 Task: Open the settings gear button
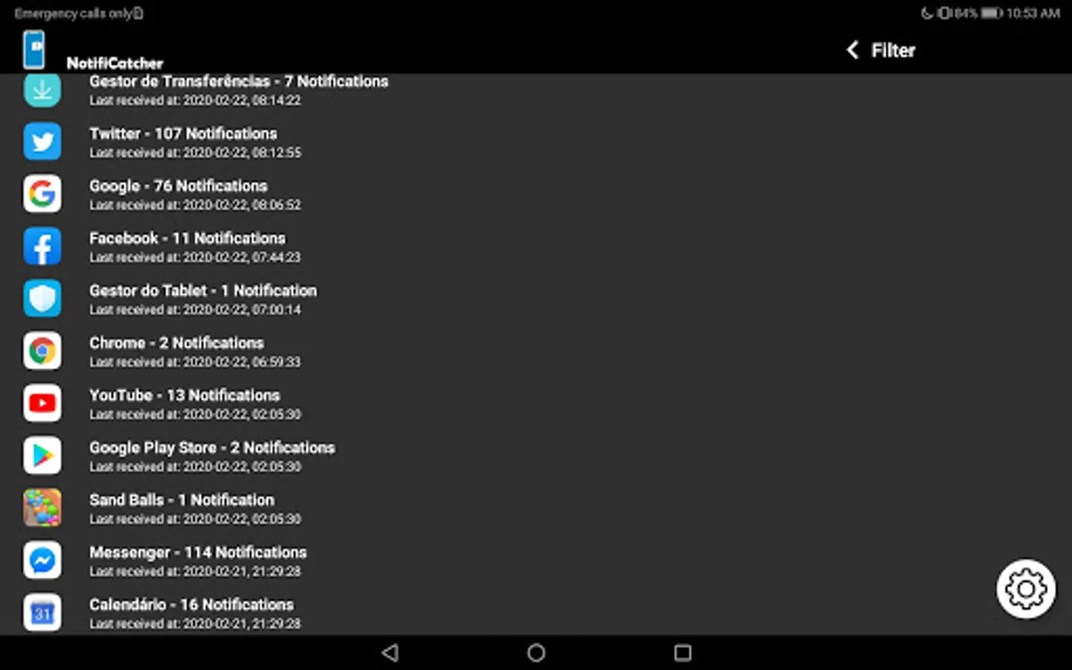(1026, 590)
